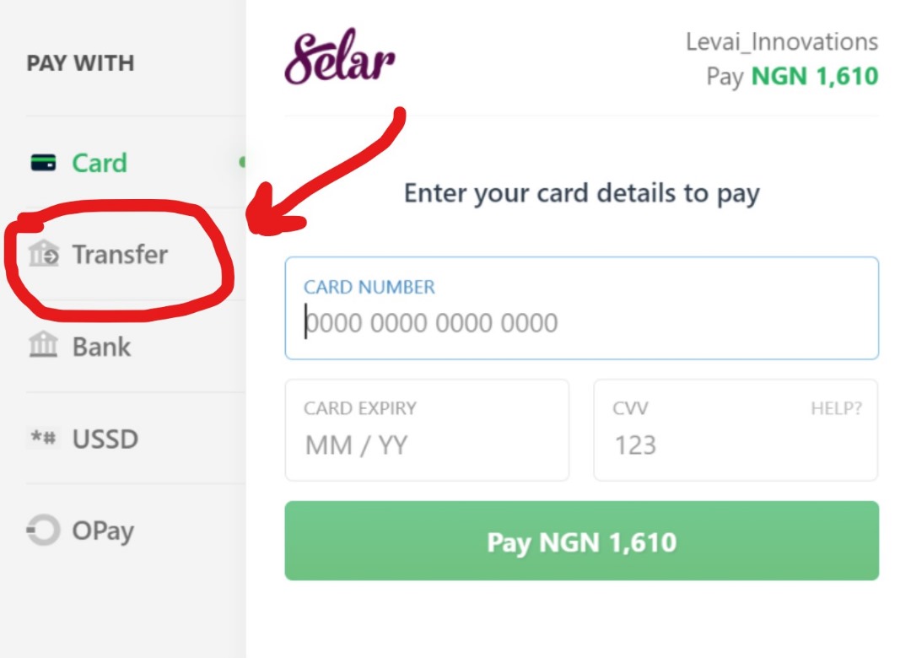This screenshot has width=911, height=658.
Task: Click the Bank building icon
Action: coord(44,346)
